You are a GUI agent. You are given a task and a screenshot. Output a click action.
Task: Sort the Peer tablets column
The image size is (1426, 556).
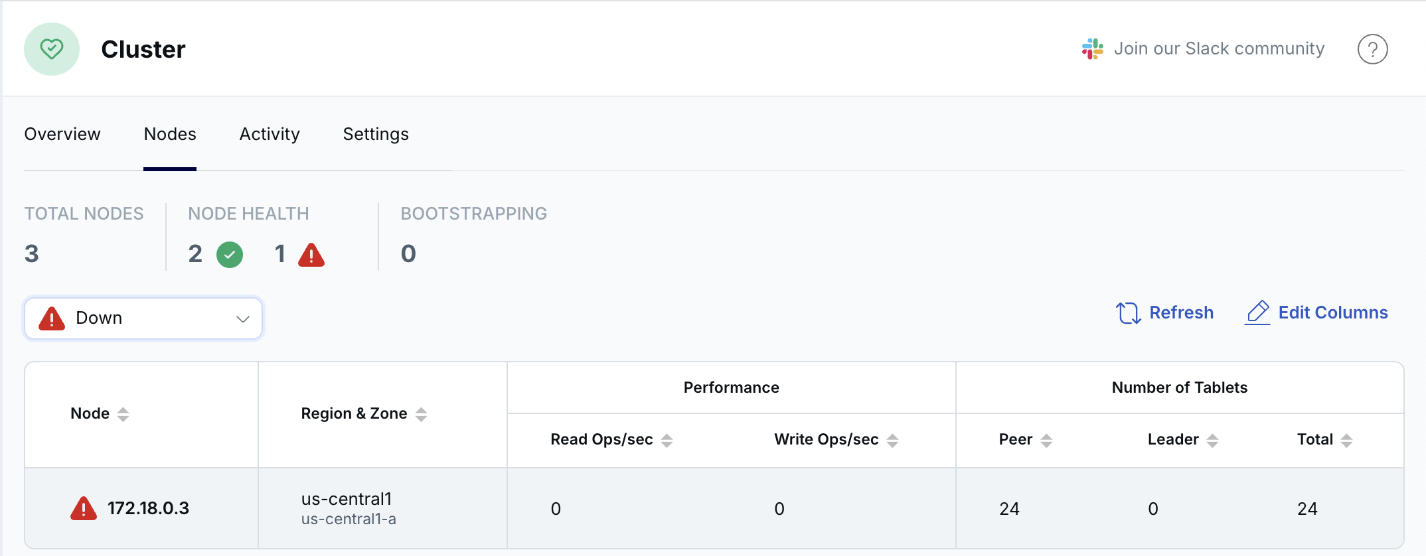1047,441
